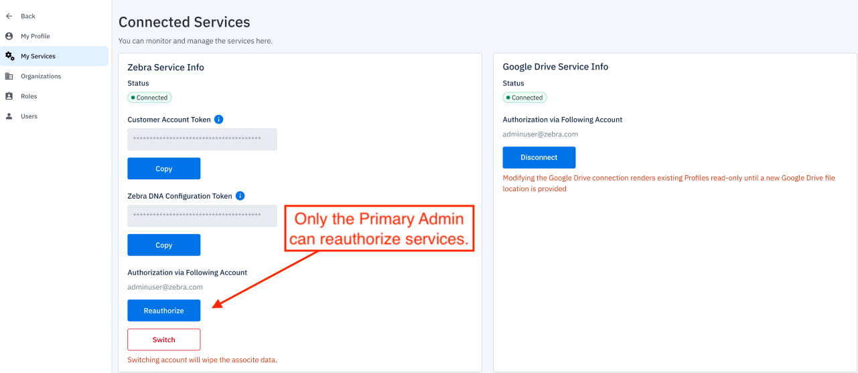Click the Back arrow icon
858x373 pixels.
tap(9, 16)
